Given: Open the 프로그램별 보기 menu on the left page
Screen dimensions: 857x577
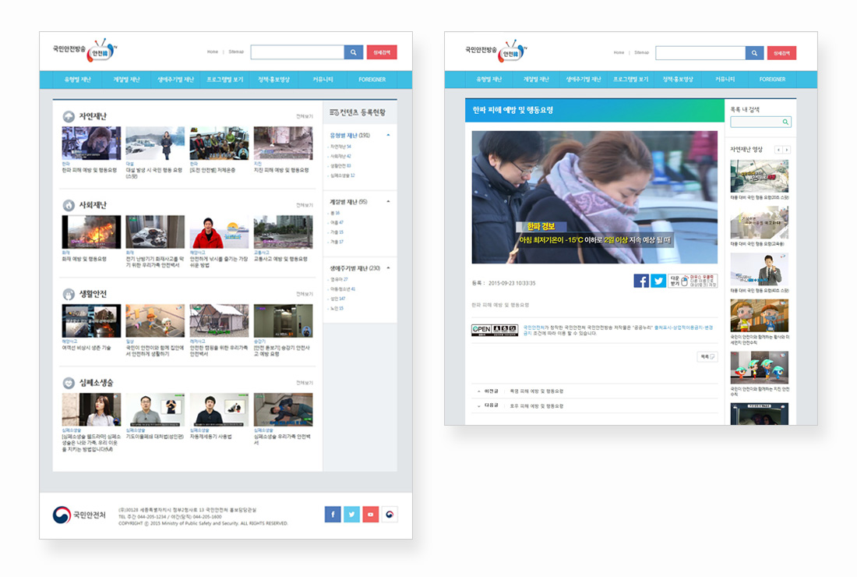Looking at the screenshot, I should click(x=224, y=80).
